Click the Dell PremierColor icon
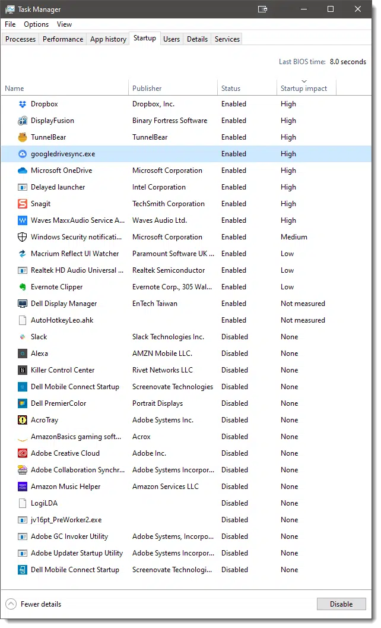This screenshot has height=628, width=381. coord(23,403)
